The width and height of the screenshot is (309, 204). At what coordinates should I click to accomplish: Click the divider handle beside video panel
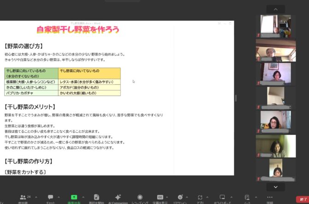tap(236, 98)
